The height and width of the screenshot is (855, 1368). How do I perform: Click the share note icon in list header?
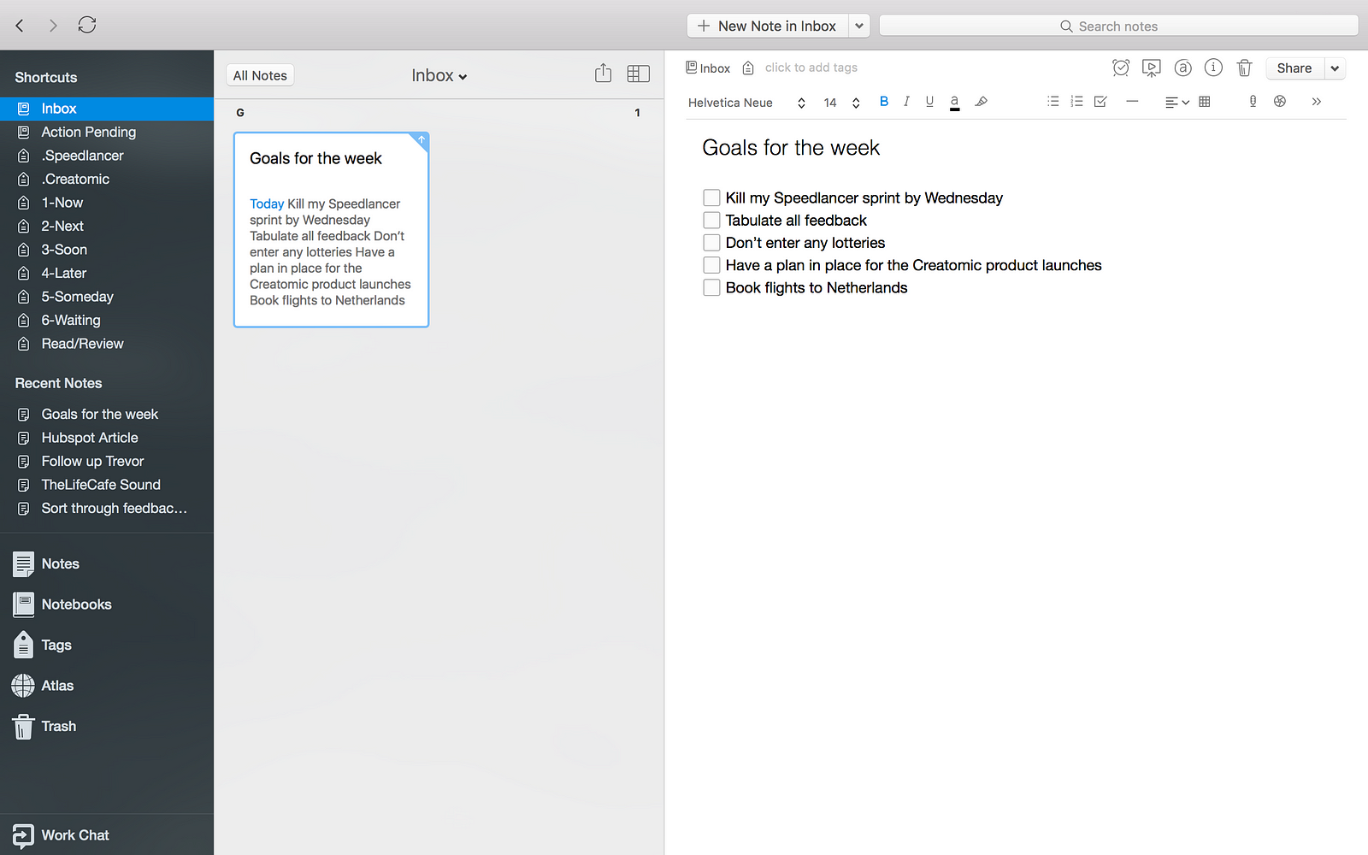coord(604,74)
